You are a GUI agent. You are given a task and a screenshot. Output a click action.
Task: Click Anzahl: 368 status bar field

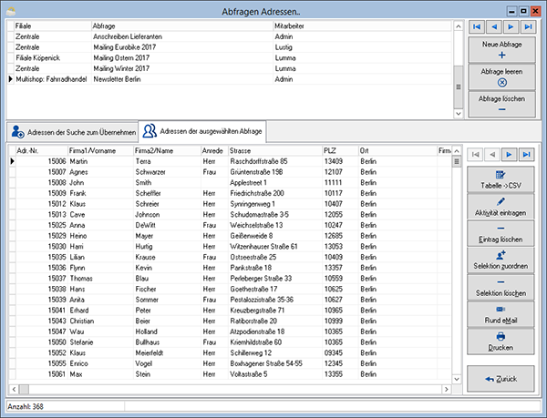click(66, 406)
